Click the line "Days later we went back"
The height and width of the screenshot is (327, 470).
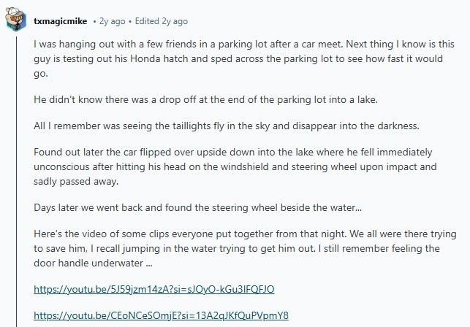197,207
